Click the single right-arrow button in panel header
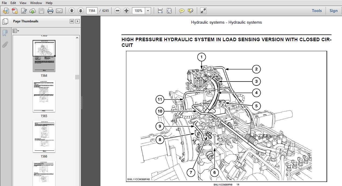This screenshot has height=186, width=342. 78,21
